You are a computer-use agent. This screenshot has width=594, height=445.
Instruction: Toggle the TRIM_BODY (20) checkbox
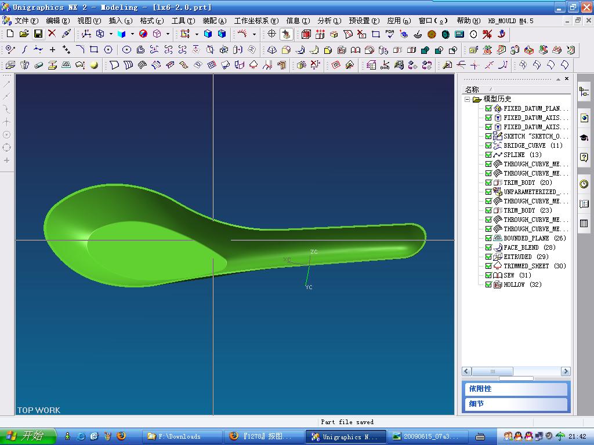click(488, 183)
